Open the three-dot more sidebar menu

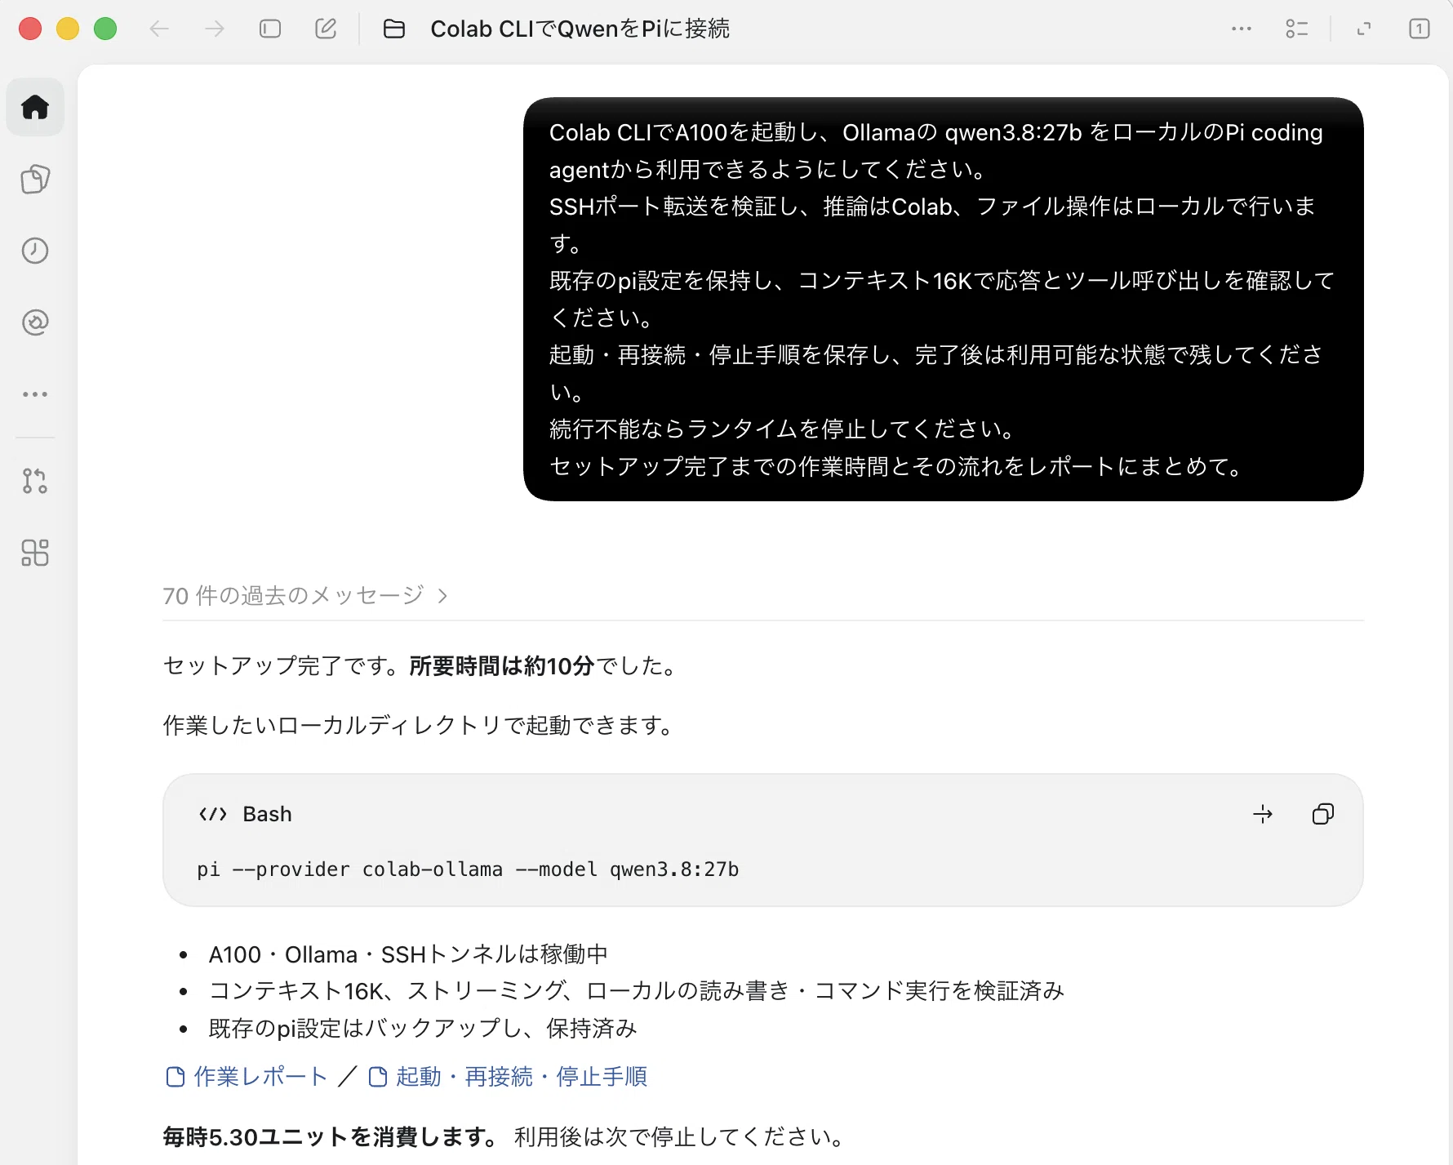(x=35, y=394)
